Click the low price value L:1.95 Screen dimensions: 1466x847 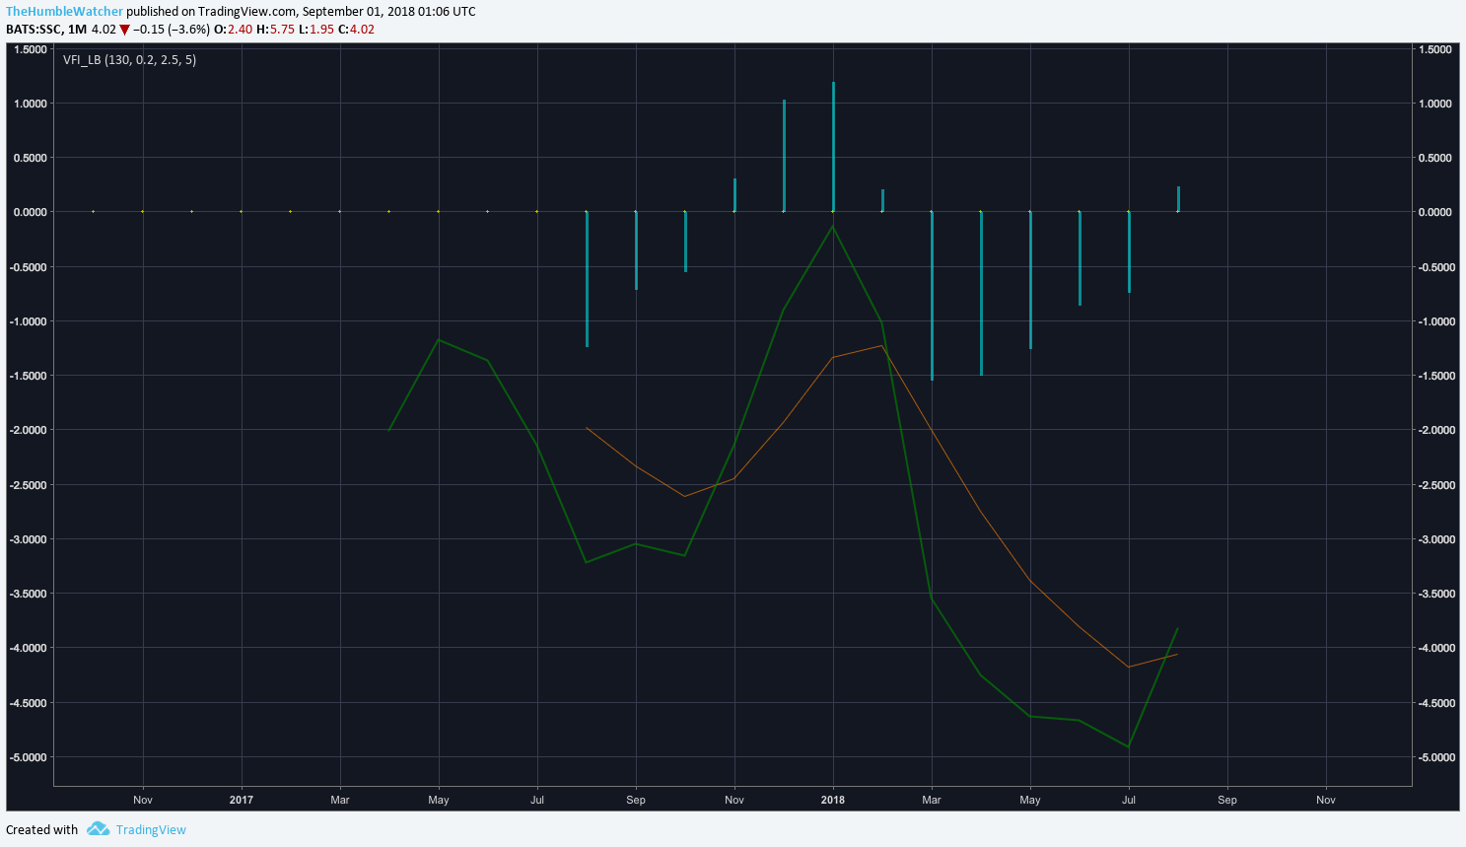click(316, 30)
